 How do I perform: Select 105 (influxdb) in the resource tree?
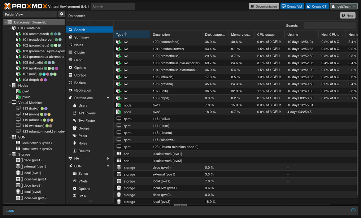[x=32, y=62]
